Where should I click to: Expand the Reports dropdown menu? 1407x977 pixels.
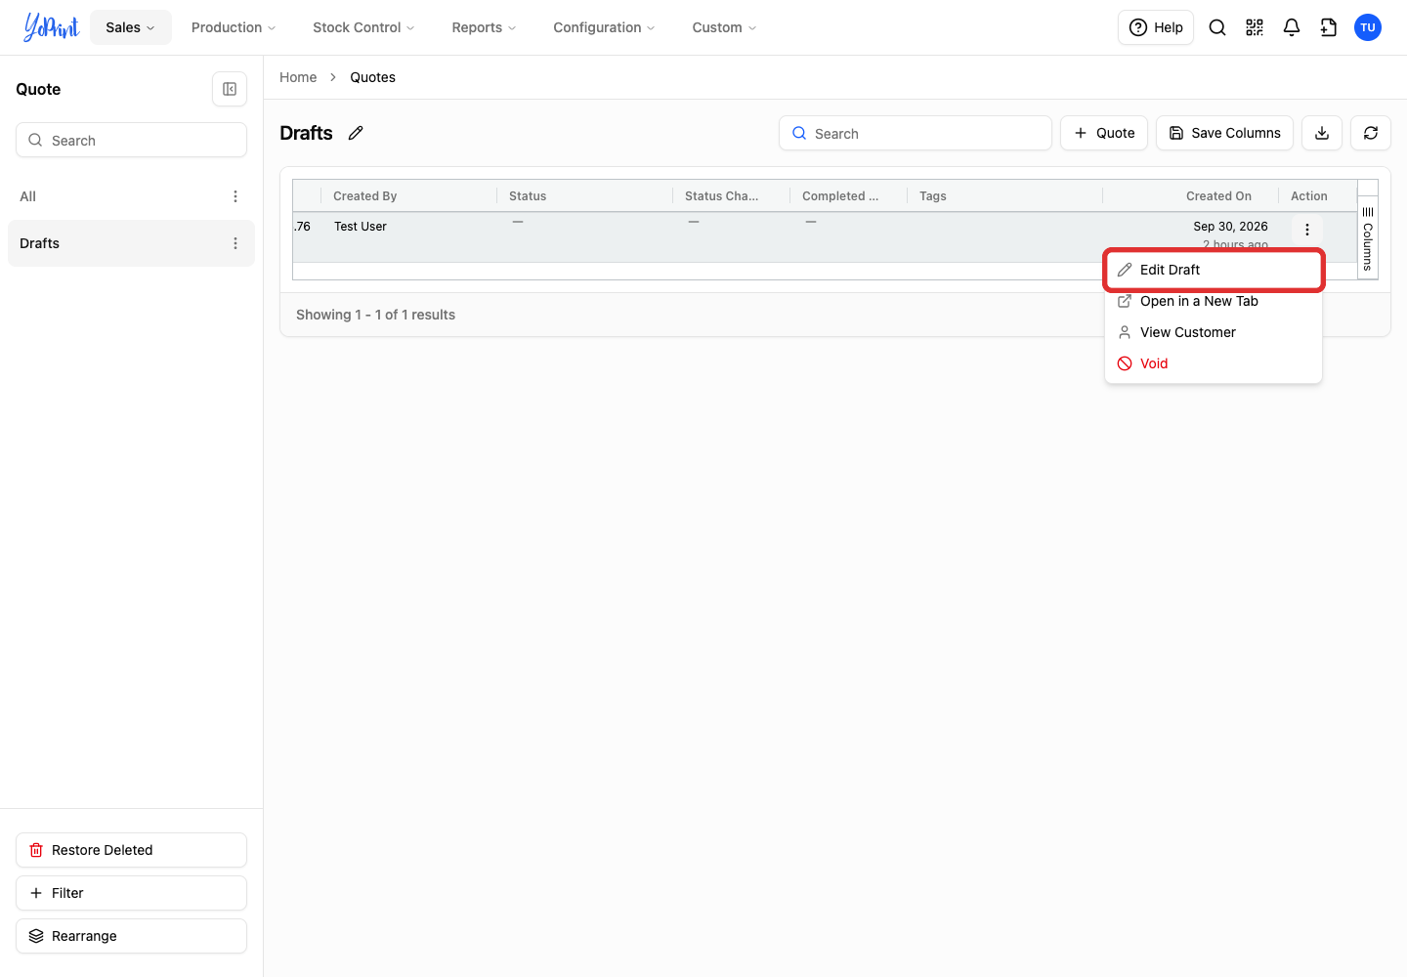(x=484, y=27)
